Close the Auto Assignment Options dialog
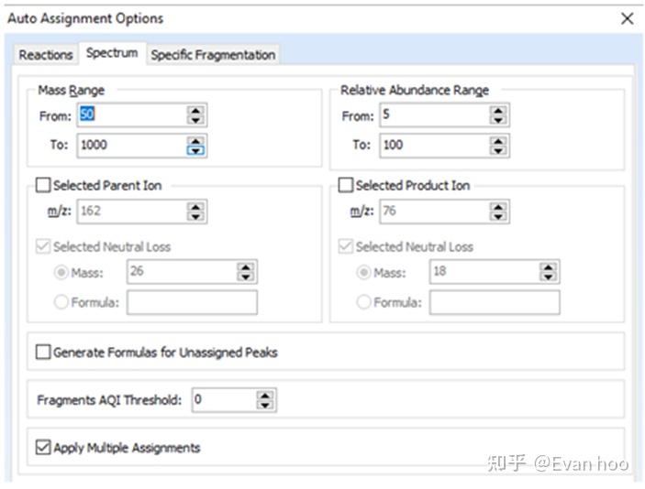This screenshot has height=489, width=645. tap(628, 18)
